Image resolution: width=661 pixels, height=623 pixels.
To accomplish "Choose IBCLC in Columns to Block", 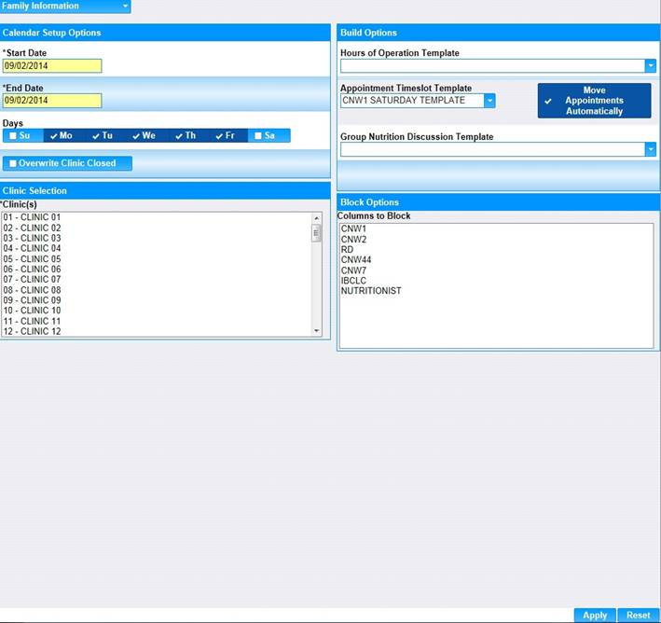I will tap(354, 281).
